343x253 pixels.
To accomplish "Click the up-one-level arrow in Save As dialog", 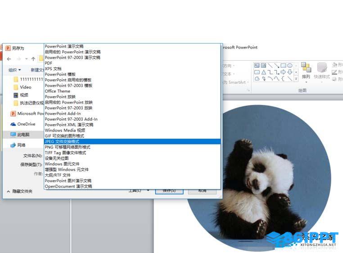I will [x=33, y=59].
